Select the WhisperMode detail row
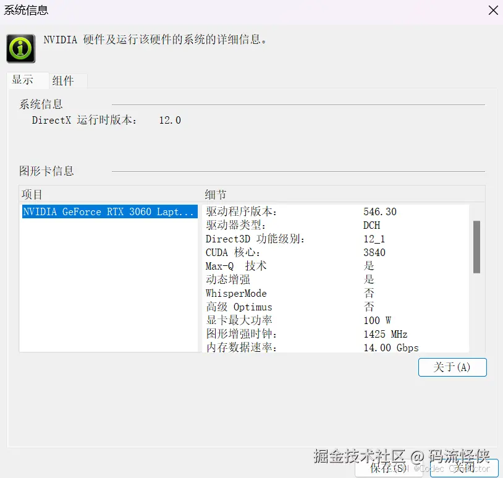Screen dimensions: 503x478 [309, 293]
